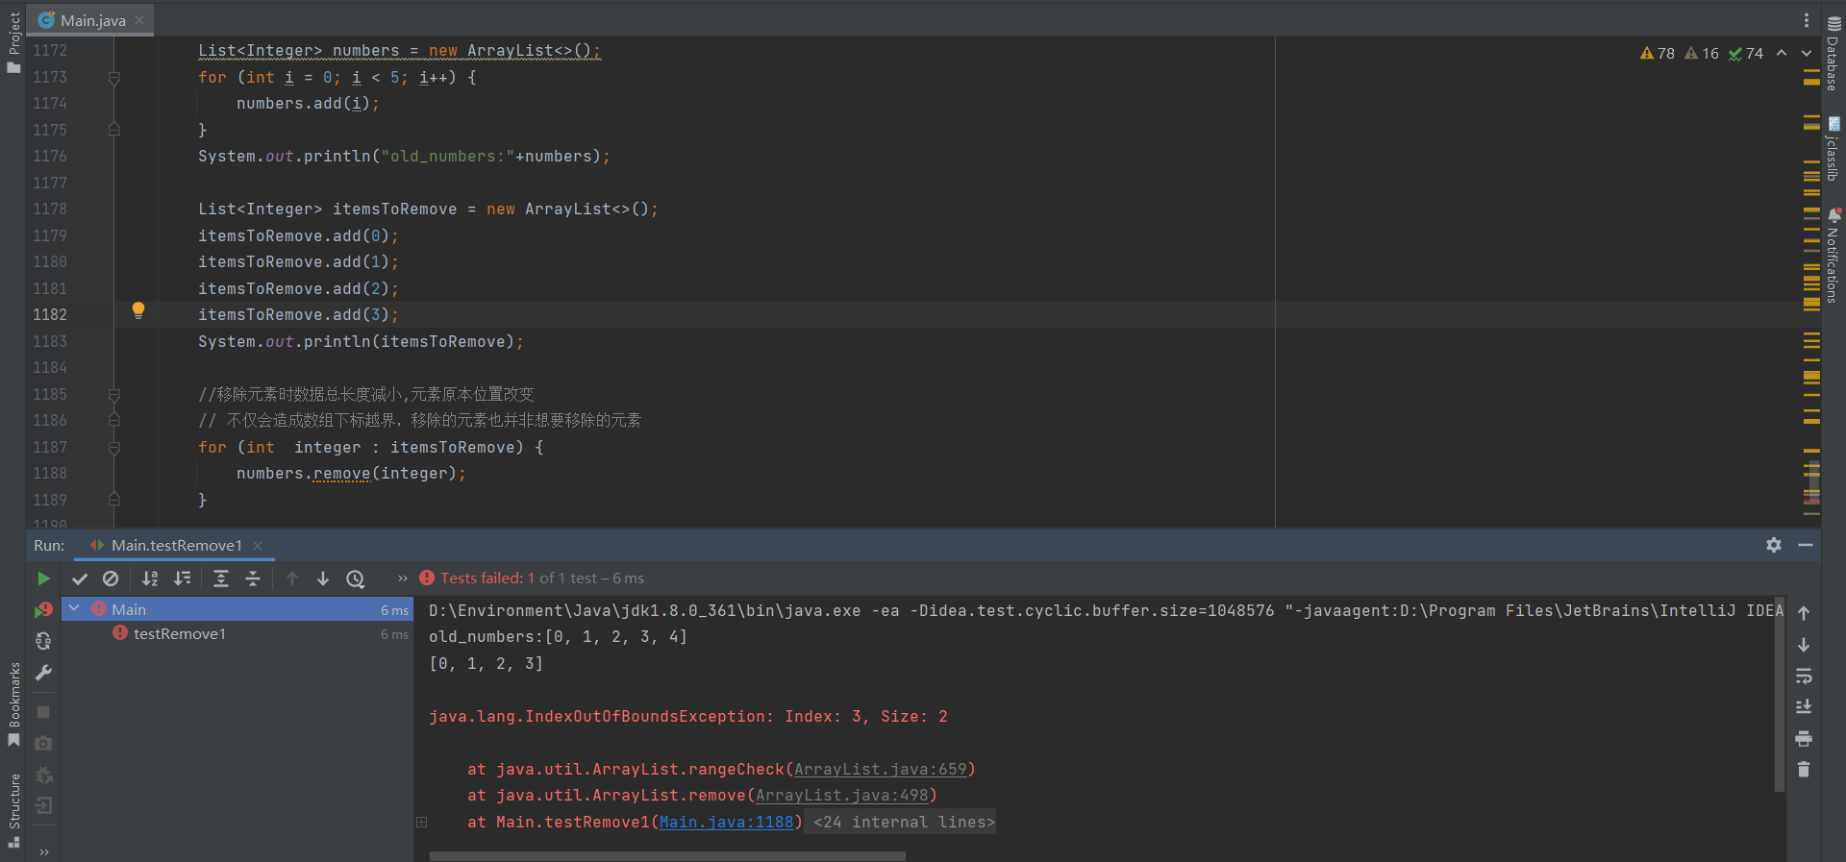Click the 74 typos indicator
Viewport: 1846px width, 862px height.
tap(1746, 54)
